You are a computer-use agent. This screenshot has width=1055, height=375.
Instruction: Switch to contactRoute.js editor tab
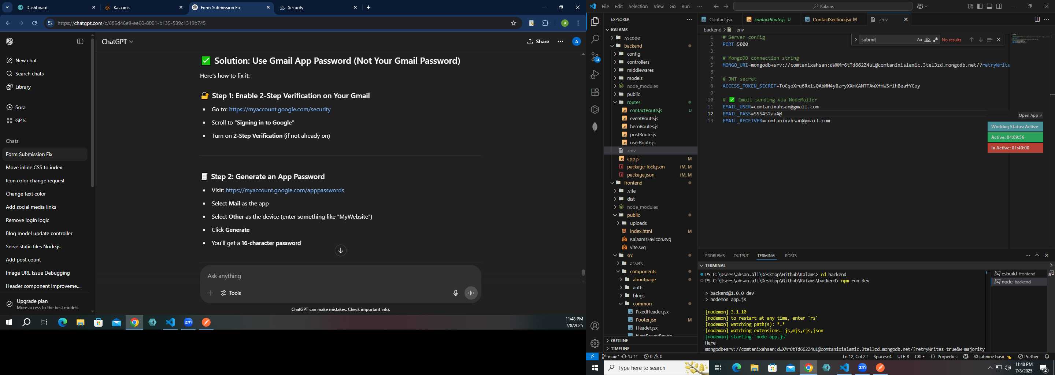click(x=770, y=20)
